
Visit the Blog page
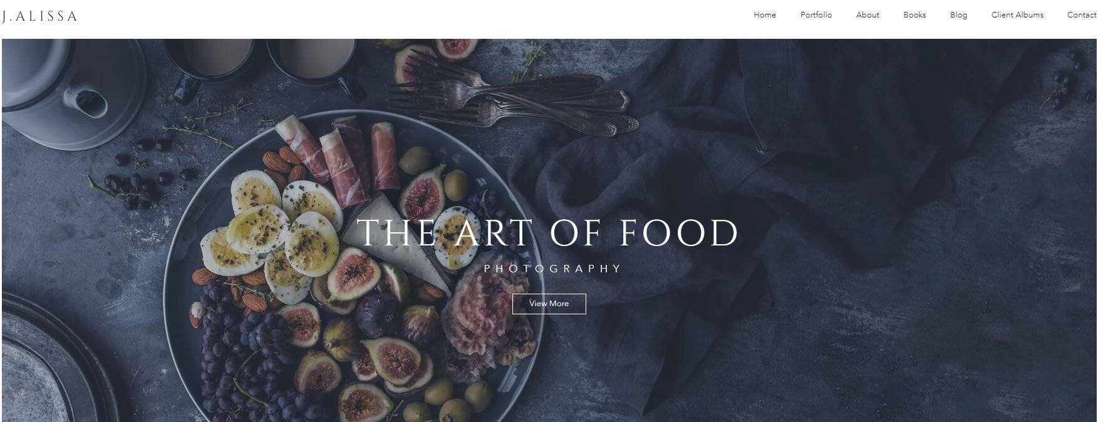tap(958, 15)
